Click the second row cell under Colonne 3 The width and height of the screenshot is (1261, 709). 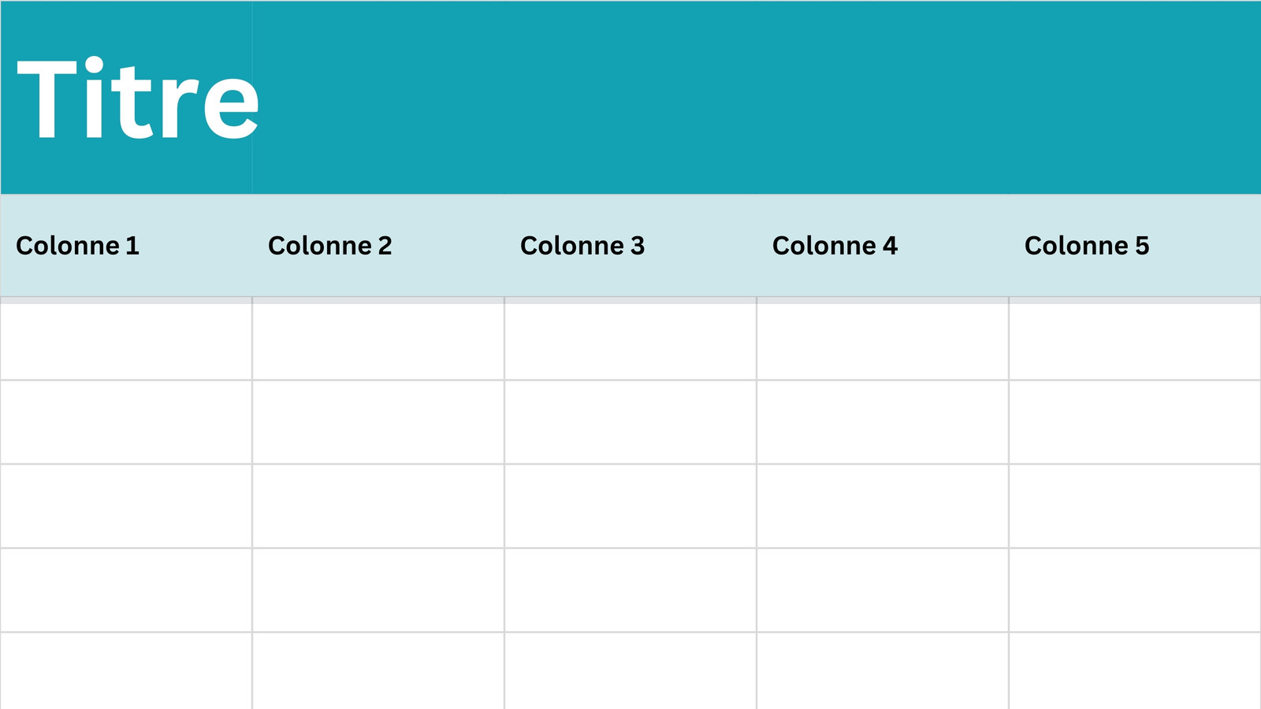point(630,422)
